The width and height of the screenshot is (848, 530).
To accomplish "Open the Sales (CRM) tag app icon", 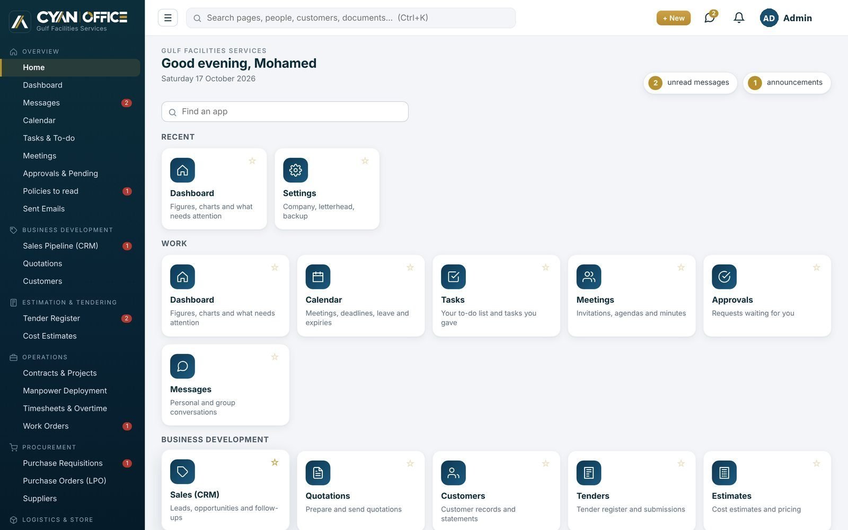I will coord(182,472).
